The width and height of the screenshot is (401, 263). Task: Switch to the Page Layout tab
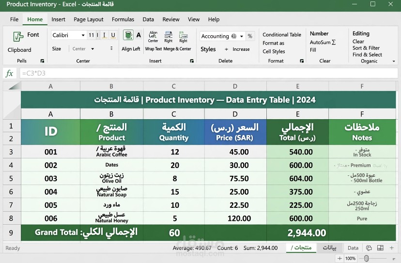[89, 19]
